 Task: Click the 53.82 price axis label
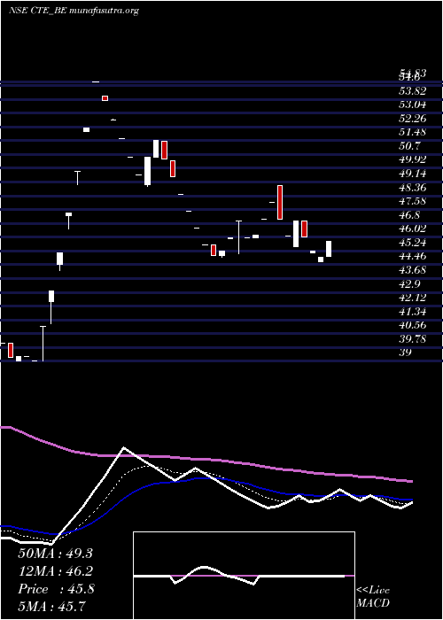click(x=413, y=91)
